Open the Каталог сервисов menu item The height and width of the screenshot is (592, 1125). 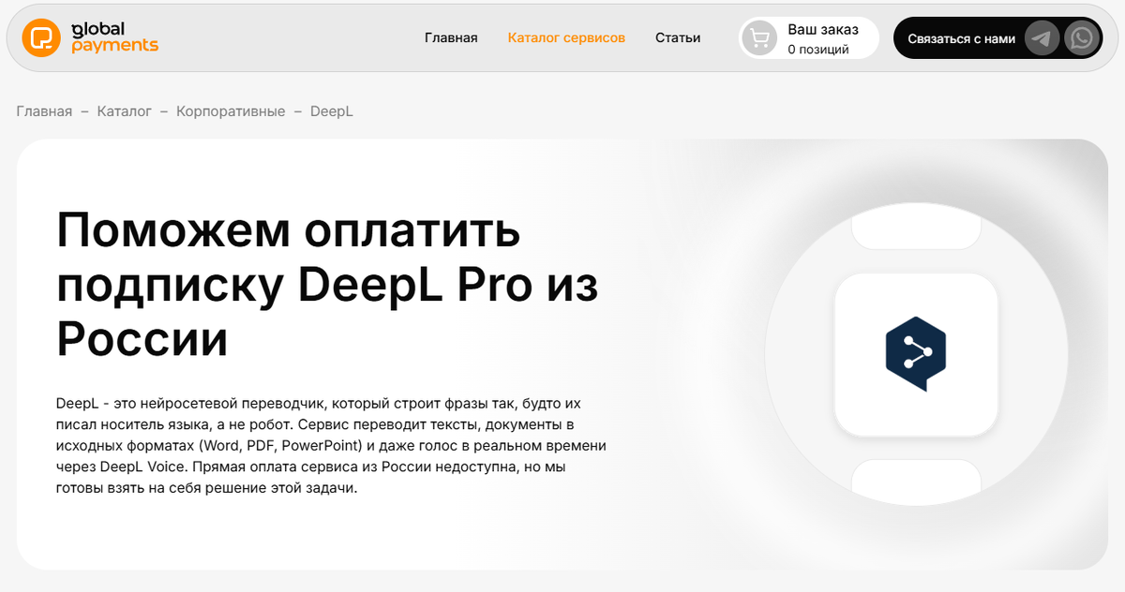coord(566,37)
